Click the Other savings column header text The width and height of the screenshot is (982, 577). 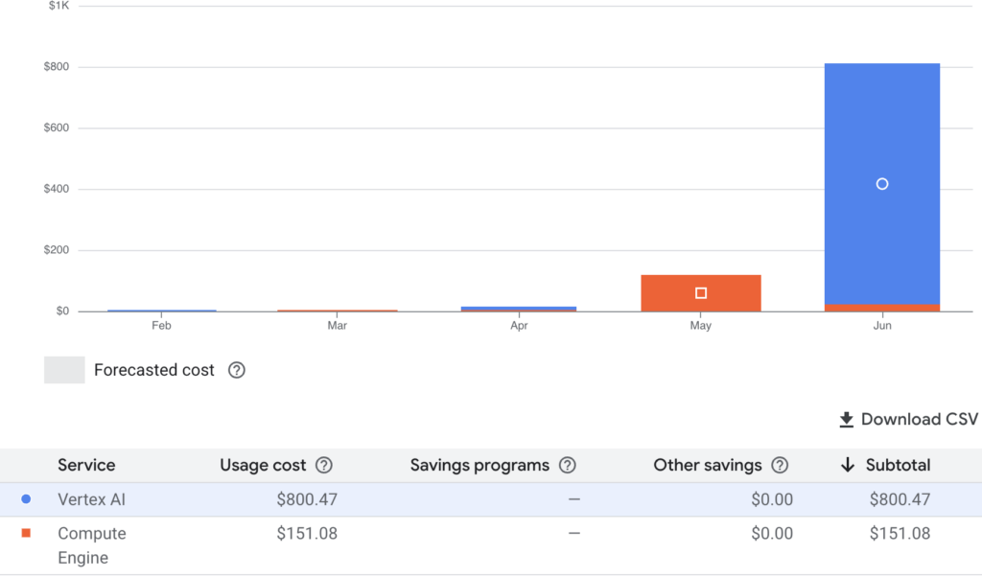point(707,465)
